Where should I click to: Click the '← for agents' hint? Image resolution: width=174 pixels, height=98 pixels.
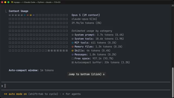(x=72, y=94)
